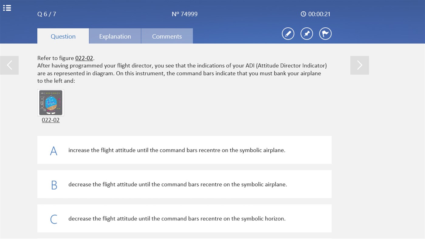
Task: Click the ADI question text paragraph
Action: [182, 73]
